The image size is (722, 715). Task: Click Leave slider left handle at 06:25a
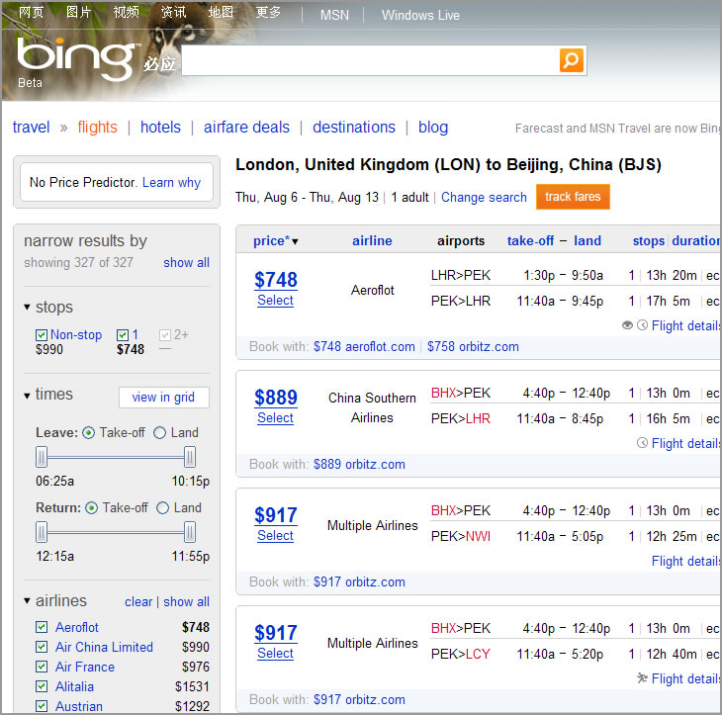[42, 457]
